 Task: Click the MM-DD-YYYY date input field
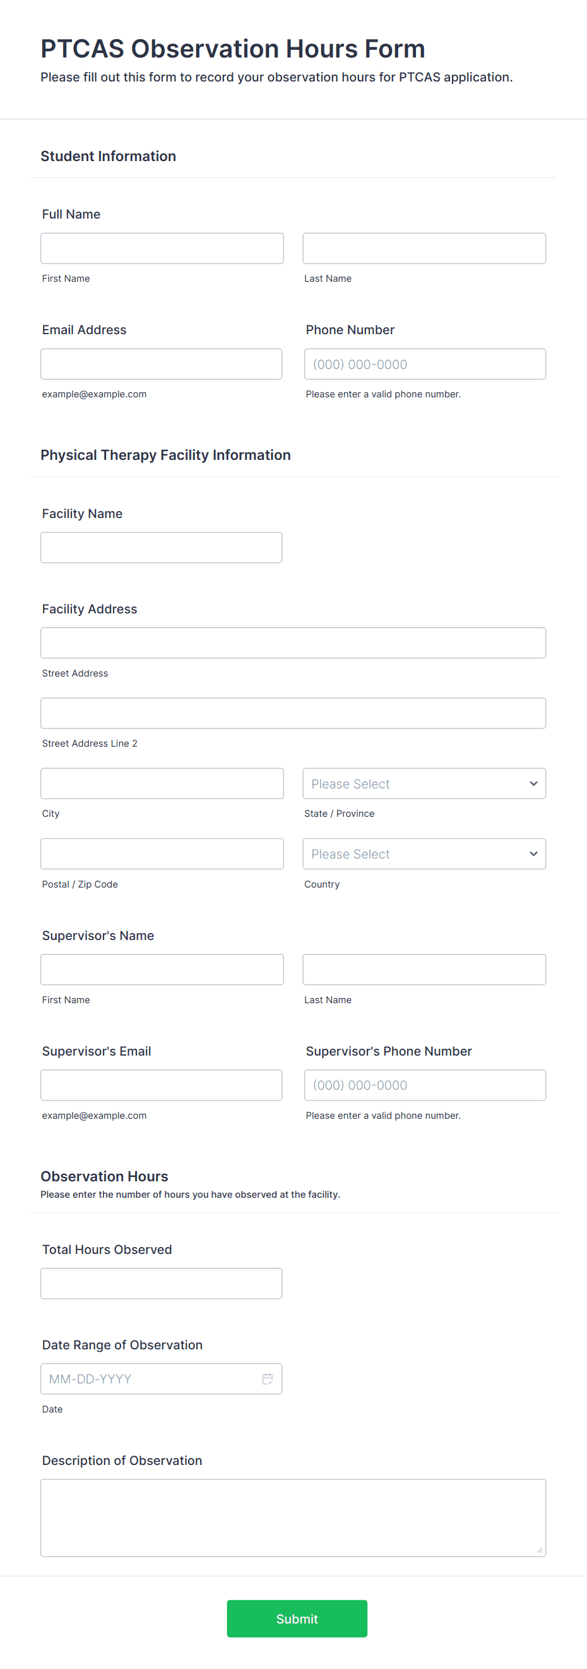tap(149, 1379)
